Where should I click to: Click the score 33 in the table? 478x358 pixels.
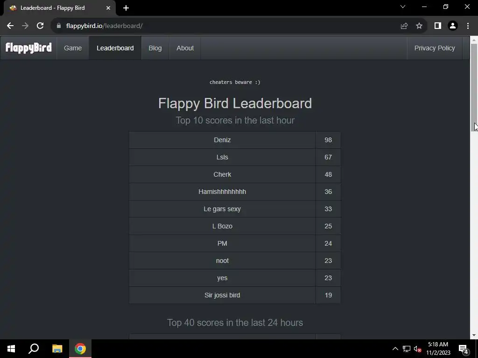point(328,209)
